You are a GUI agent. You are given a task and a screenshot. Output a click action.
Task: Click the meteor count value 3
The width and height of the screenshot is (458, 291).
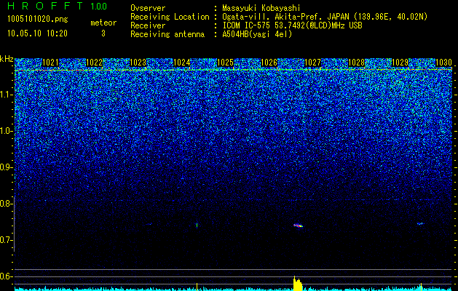pyautogui.click(x=103, y=33)
